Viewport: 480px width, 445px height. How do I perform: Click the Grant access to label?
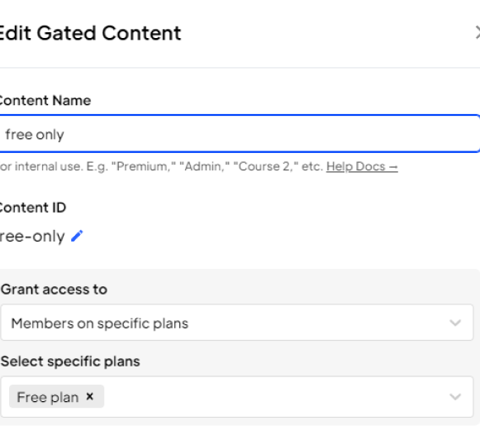coord(55,289)
